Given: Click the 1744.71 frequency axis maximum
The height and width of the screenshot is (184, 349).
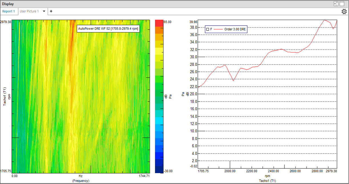Looking at the screenshot, I should pyautogui.click(x=144, y=176).
